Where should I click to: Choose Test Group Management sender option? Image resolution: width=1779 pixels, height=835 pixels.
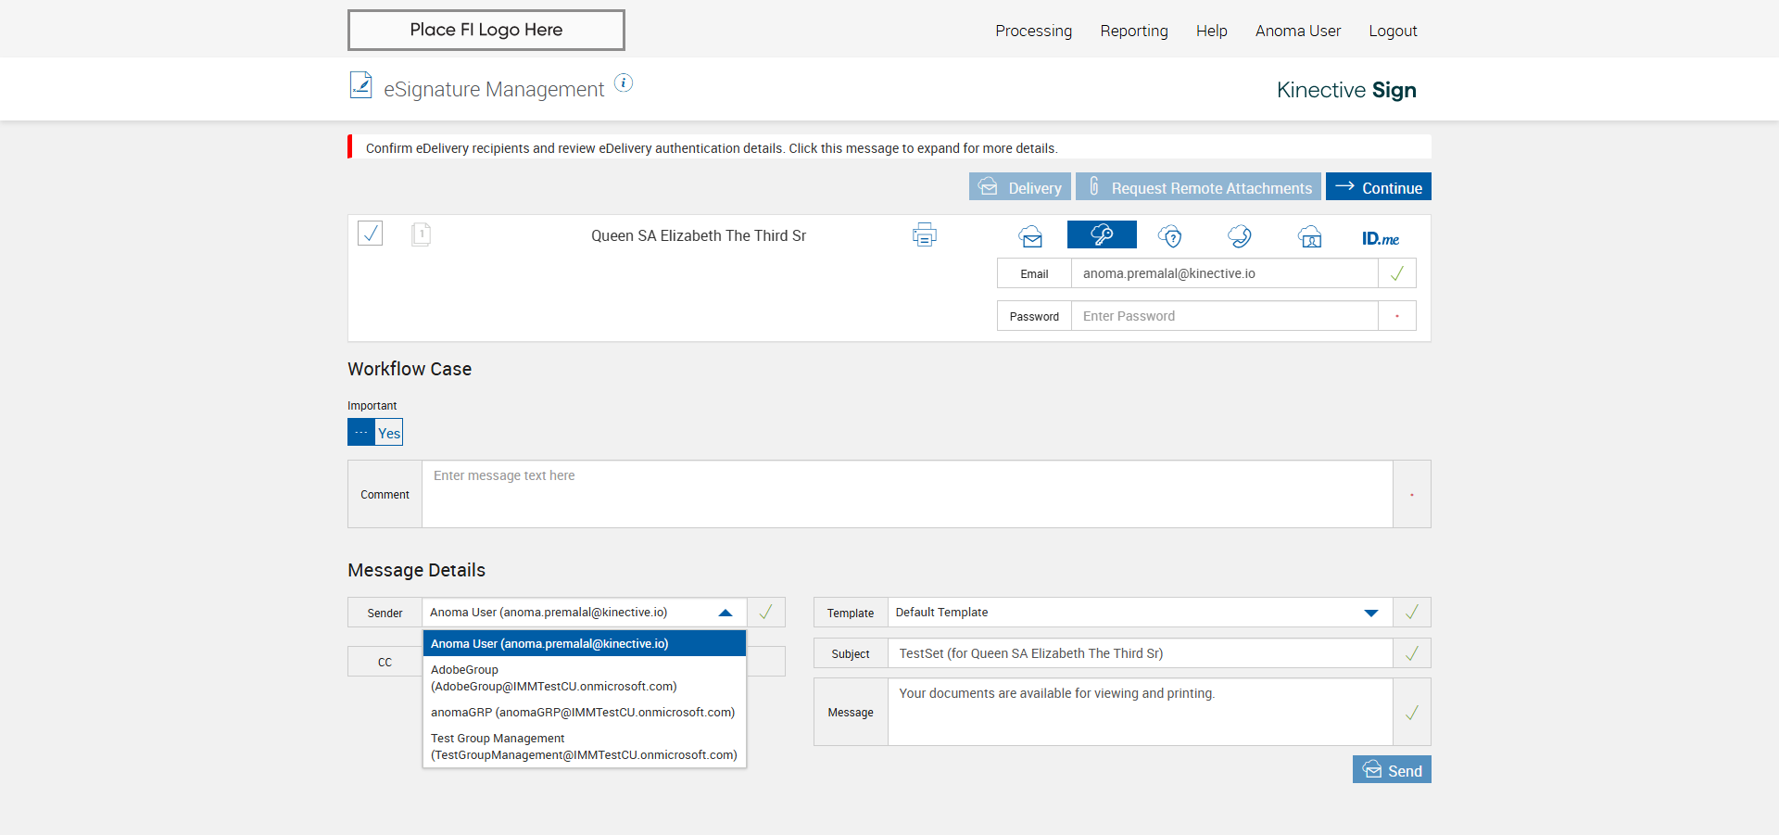point(583,747)
